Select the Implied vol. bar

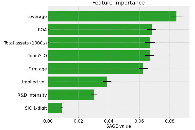(78, 82)
